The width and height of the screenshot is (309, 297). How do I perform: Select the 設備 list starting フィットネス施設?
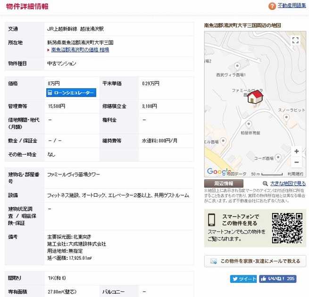click(118, 195)
